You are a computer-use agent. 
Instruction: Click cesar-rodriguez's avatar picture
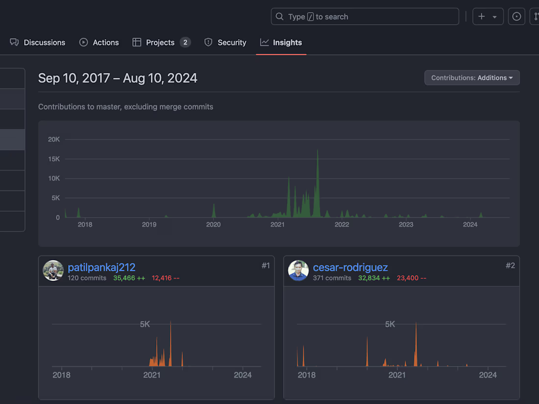(298, 271)
